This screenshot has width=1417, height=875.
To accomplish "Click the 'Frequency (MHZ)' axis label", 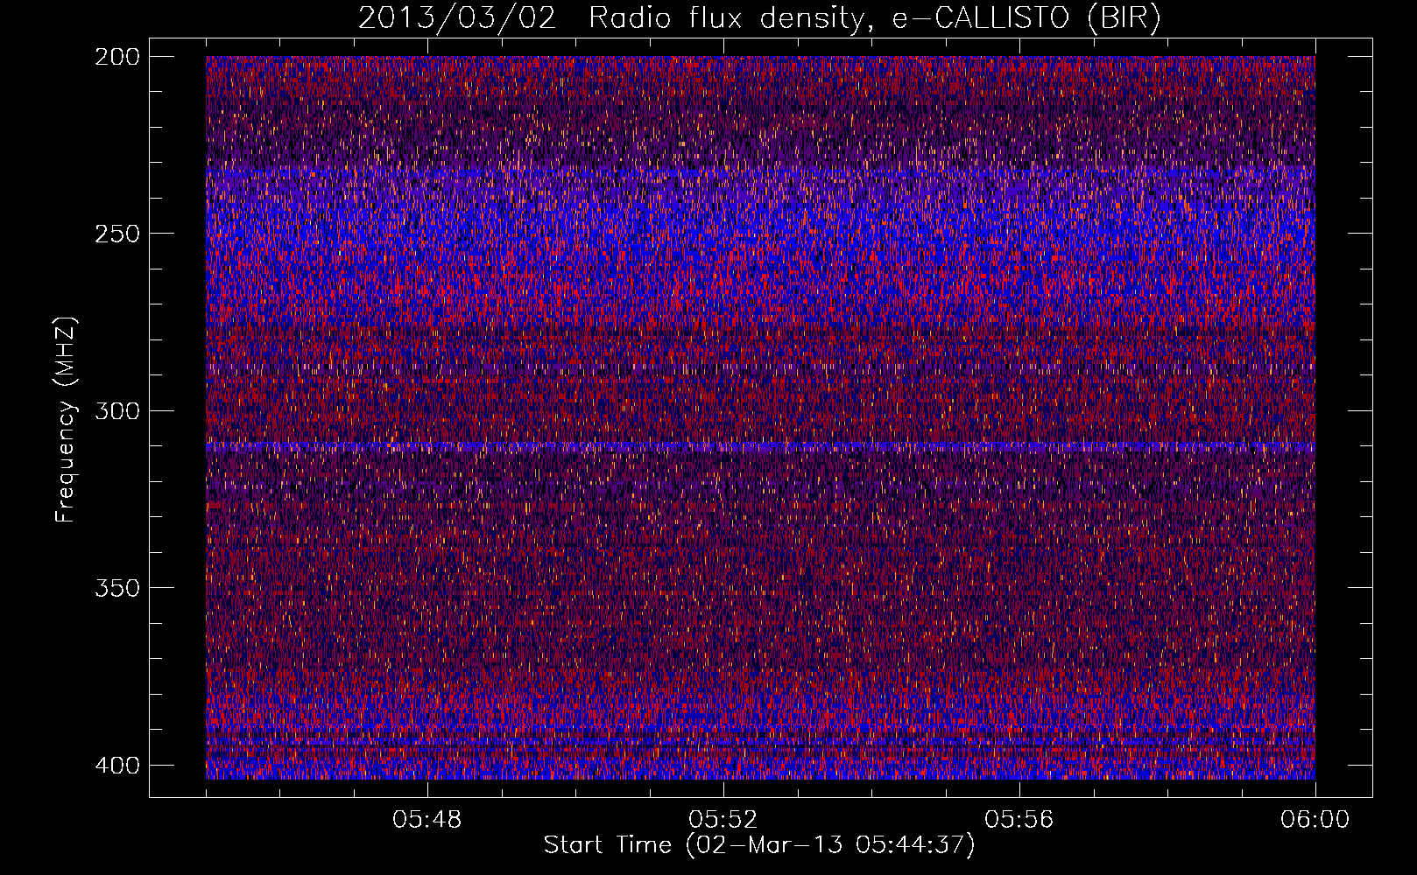I will tap(66, 420).
